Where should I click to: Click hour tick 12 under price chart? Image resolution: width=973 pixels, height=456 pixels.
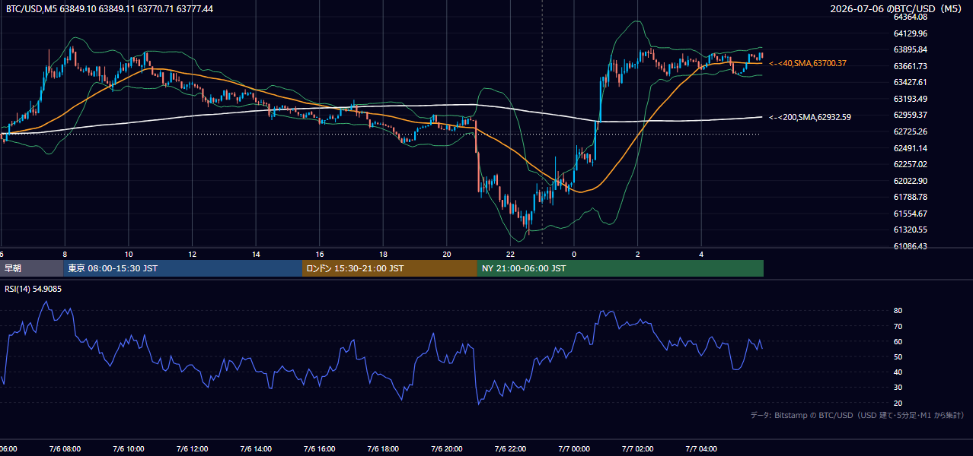tap(193, 254)
